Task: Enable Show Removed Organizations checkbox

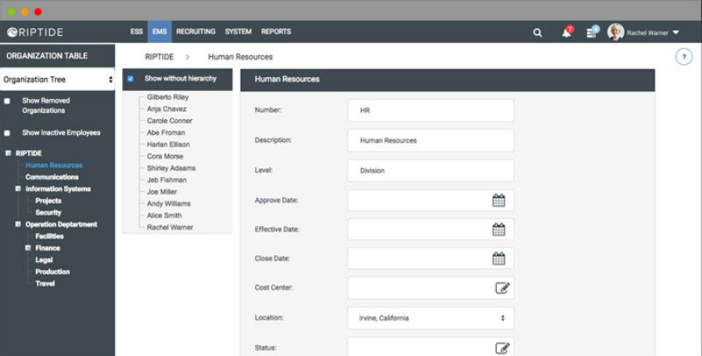Action: click(x=8, y=101)
